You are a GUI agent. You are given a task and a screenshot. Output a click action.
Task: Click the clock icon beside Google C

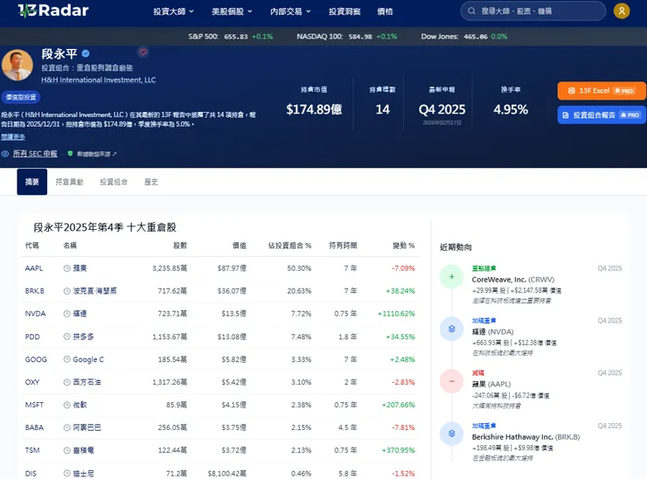(66, 359)
